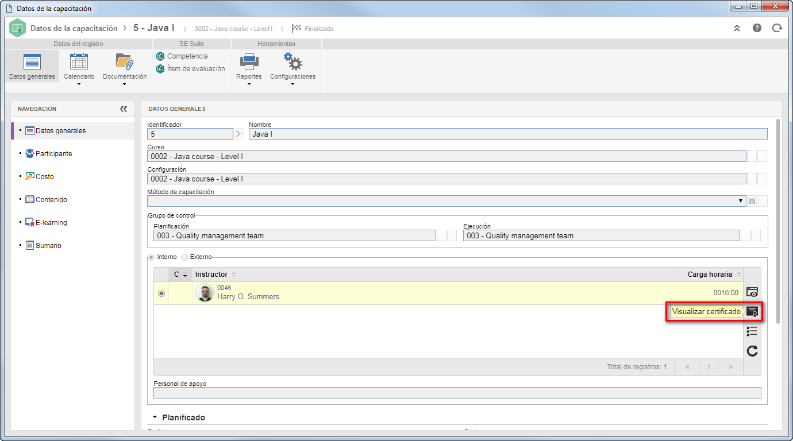Expand the Calendario dropdown arrow

pyautogui.click(x=79, y=84)
